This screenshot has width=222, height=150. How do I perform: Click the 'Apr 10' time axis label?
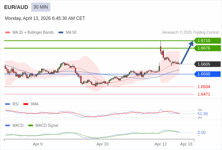click(x=102, y=144)
